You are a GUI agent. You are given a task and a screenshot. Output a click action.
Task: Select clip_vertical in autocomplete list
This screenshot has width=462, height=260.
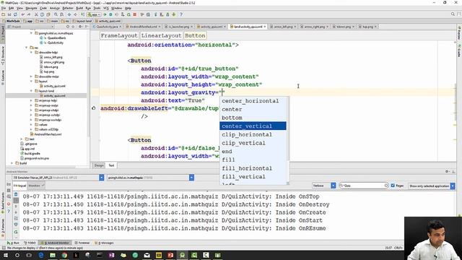pos(253,143)
